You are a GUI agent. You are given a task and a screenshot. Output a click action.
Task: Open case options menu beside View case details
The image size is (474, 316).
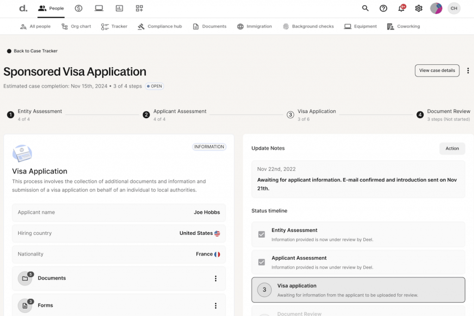468,71
